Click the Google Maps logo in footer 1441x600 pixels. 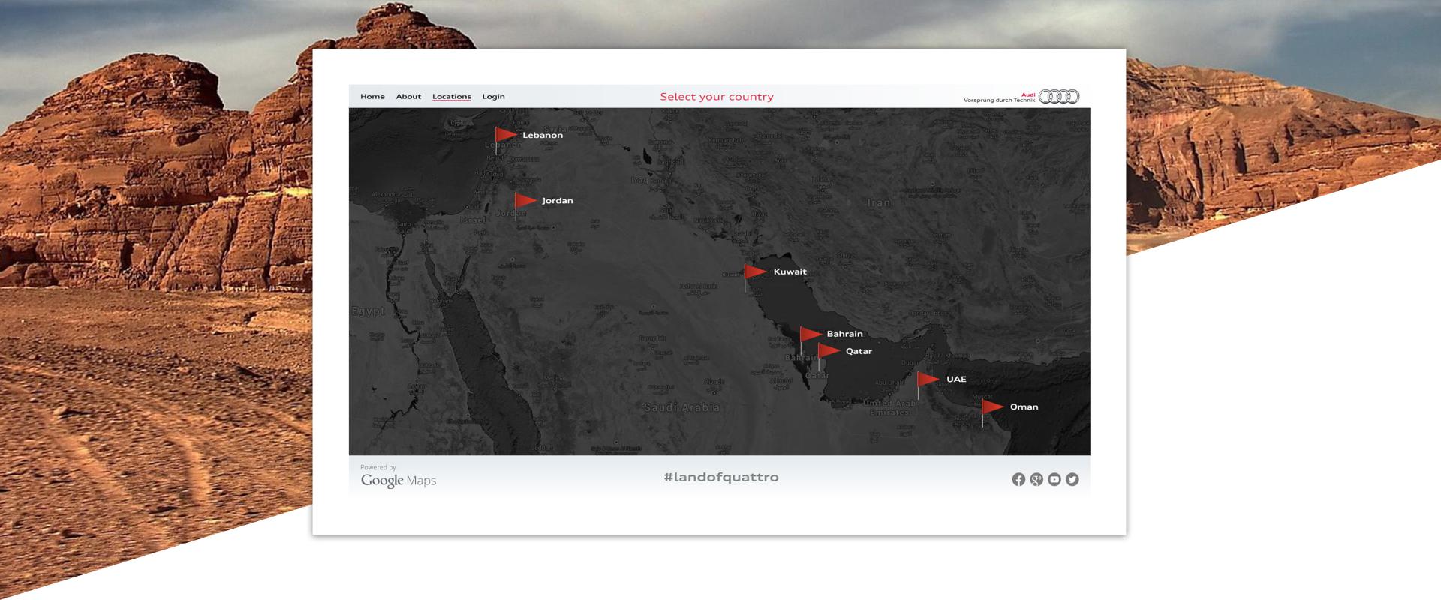point(398,480)
